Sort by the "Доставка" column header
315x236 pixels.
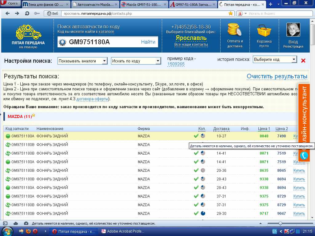point(221,129)
